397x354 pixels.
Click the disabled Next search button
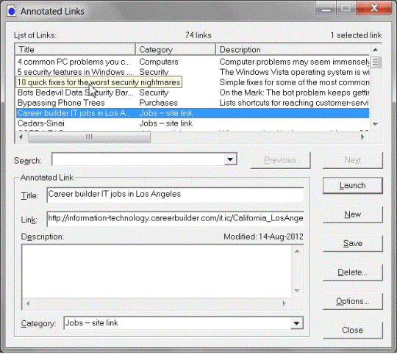[x=352, y=160]
